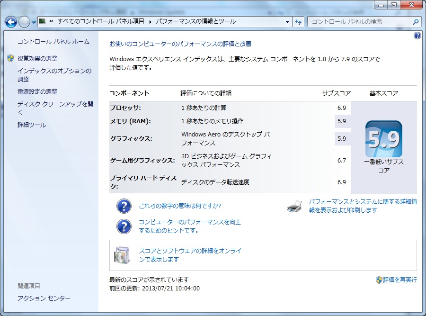The image size is (426, 316).
Task: Open これらの数字の意味は何ですか? link
Action: coord(180,206)
